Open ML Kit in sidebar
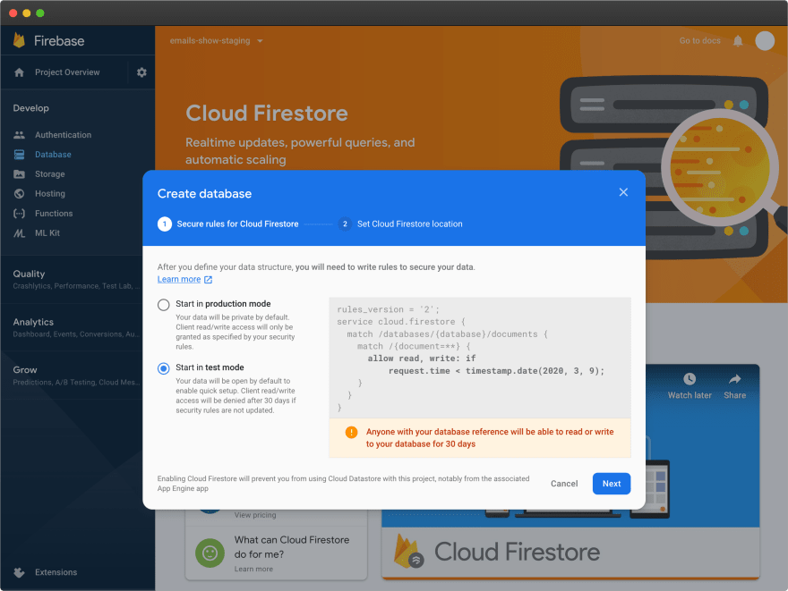 click(x=47, y=232)
